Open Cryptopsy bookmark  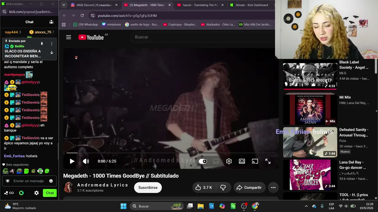point(180,24)
